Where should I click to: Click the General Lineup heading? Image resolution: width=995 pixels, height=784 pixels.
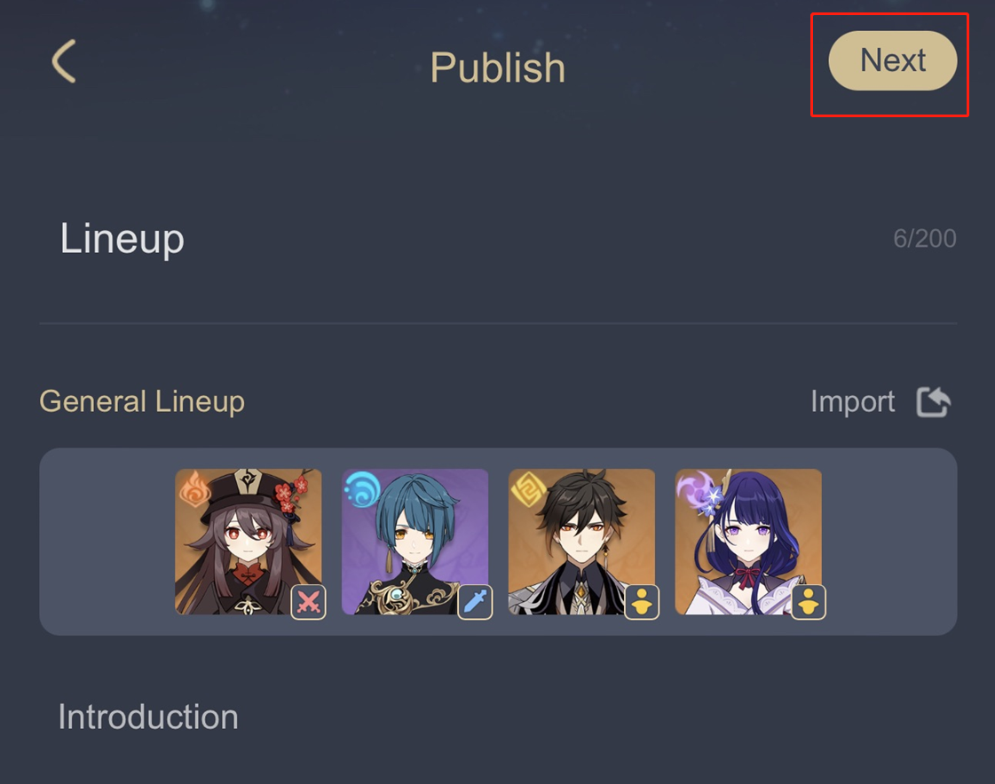(x=142, y=402)
